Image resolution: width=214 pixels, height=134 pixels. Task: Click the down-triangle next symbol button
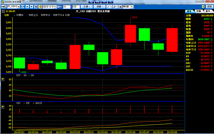(31, 6)
